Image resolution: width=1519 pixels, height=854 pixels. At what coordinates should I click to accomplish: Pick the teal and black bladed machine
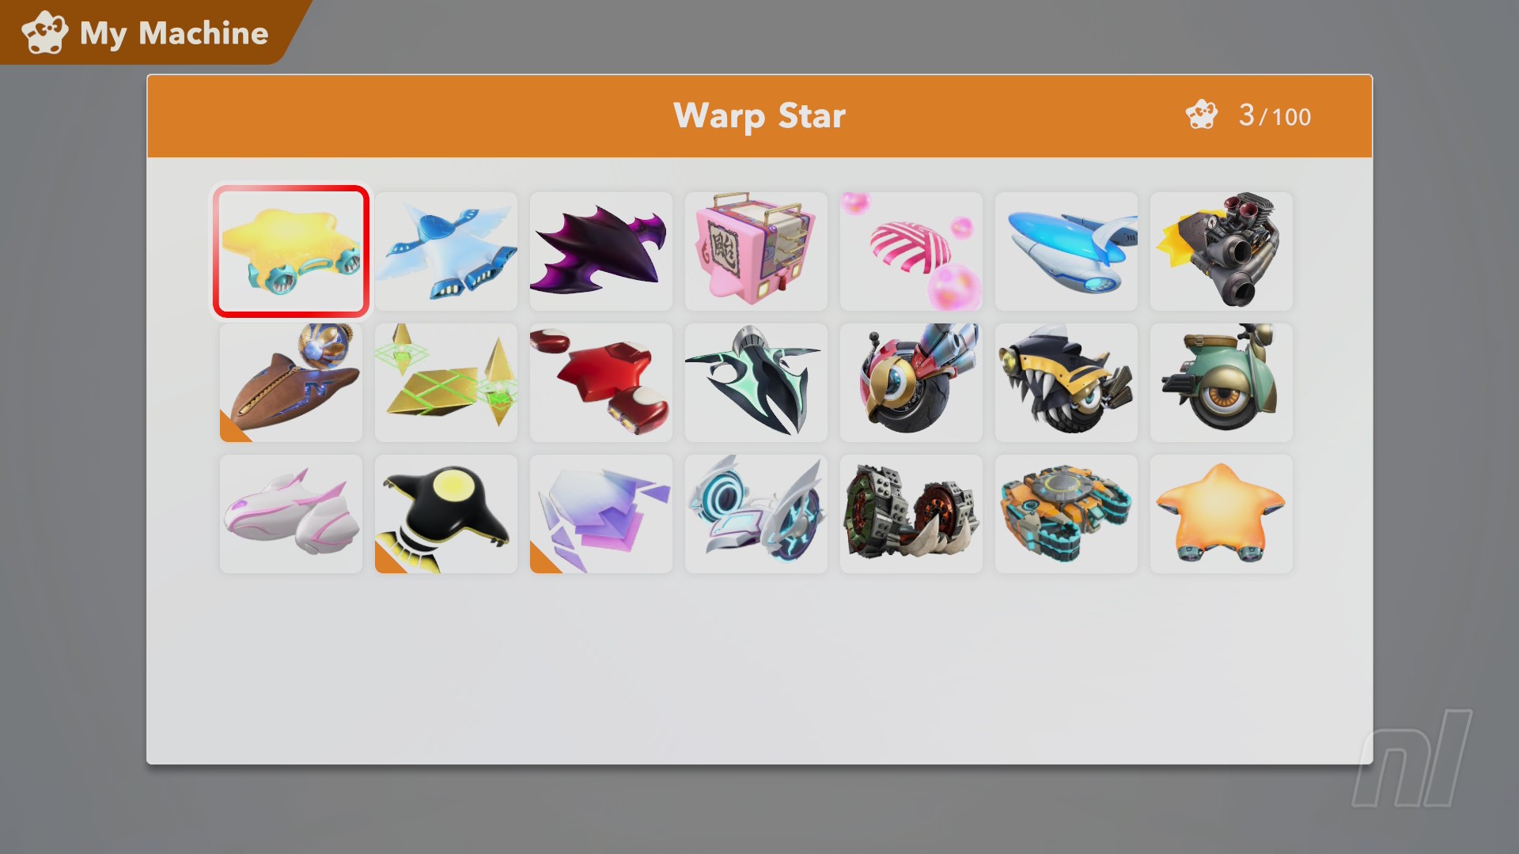(756, 383)
